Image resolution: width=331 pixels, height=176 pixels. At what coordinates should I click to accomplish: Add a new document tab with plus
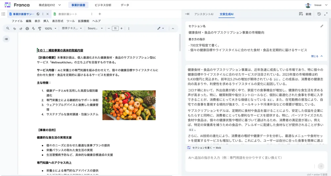point(100,14)
